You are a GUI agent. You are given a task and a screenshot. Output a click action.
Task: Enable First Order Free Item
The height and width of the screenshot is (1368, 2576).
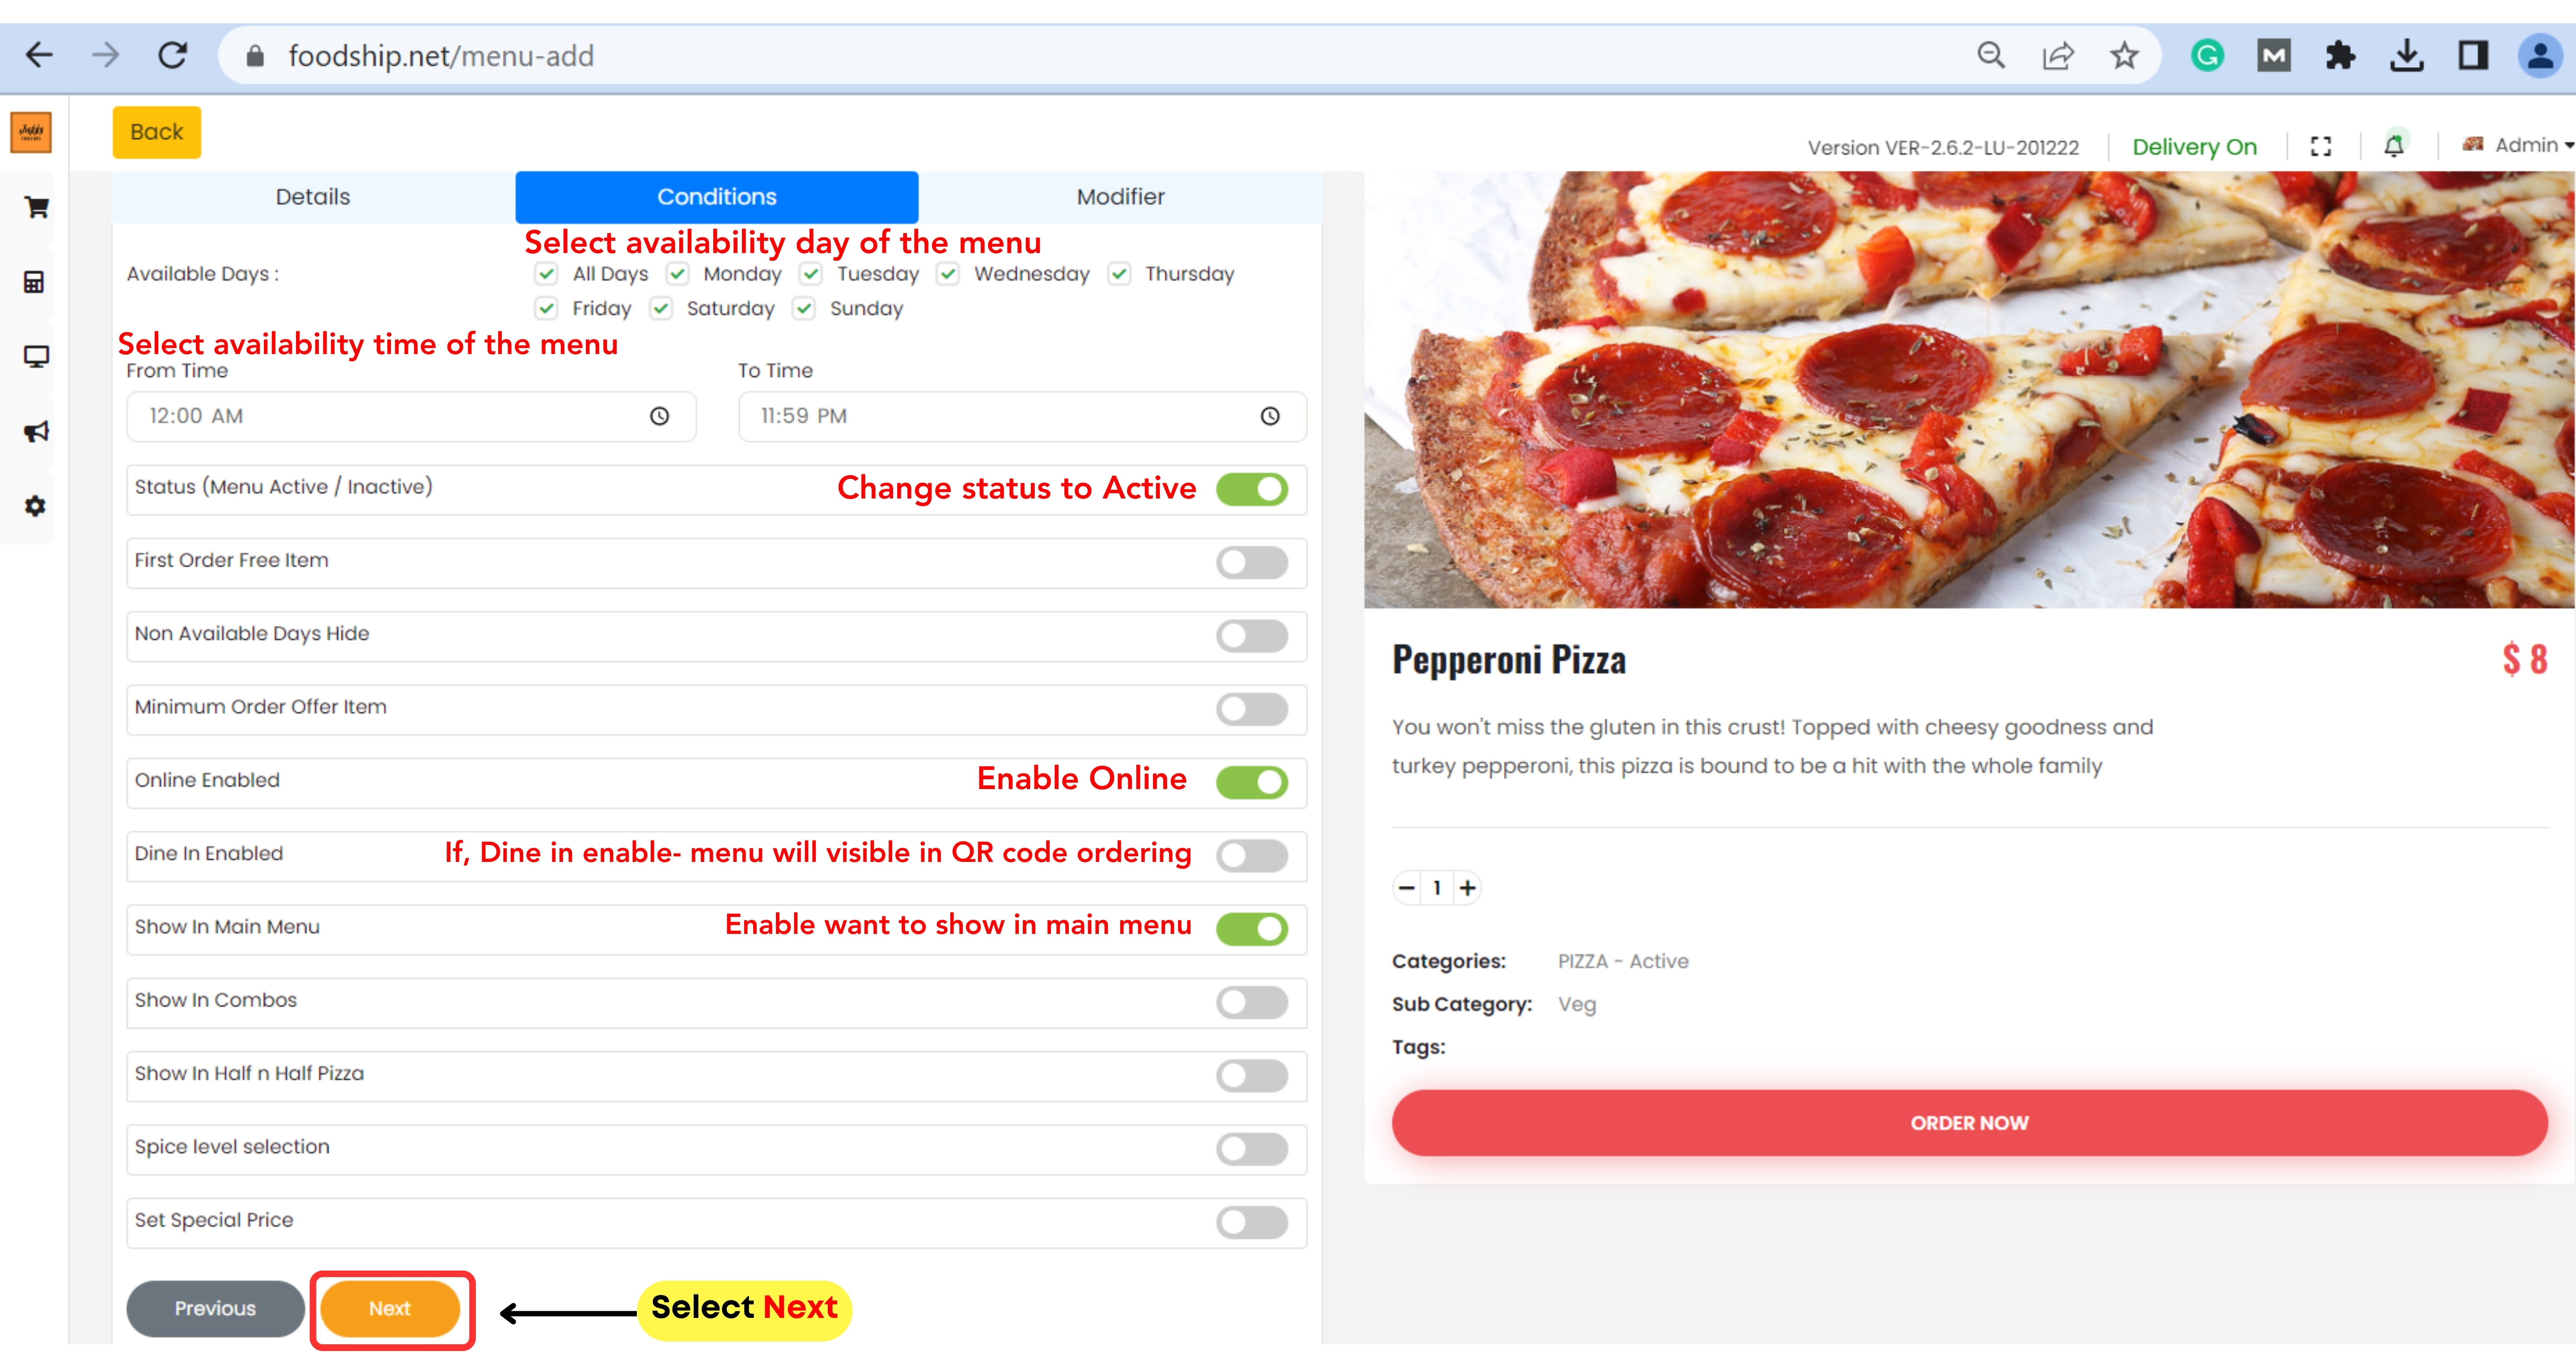pyautogui.click(x=1252, y=563)
